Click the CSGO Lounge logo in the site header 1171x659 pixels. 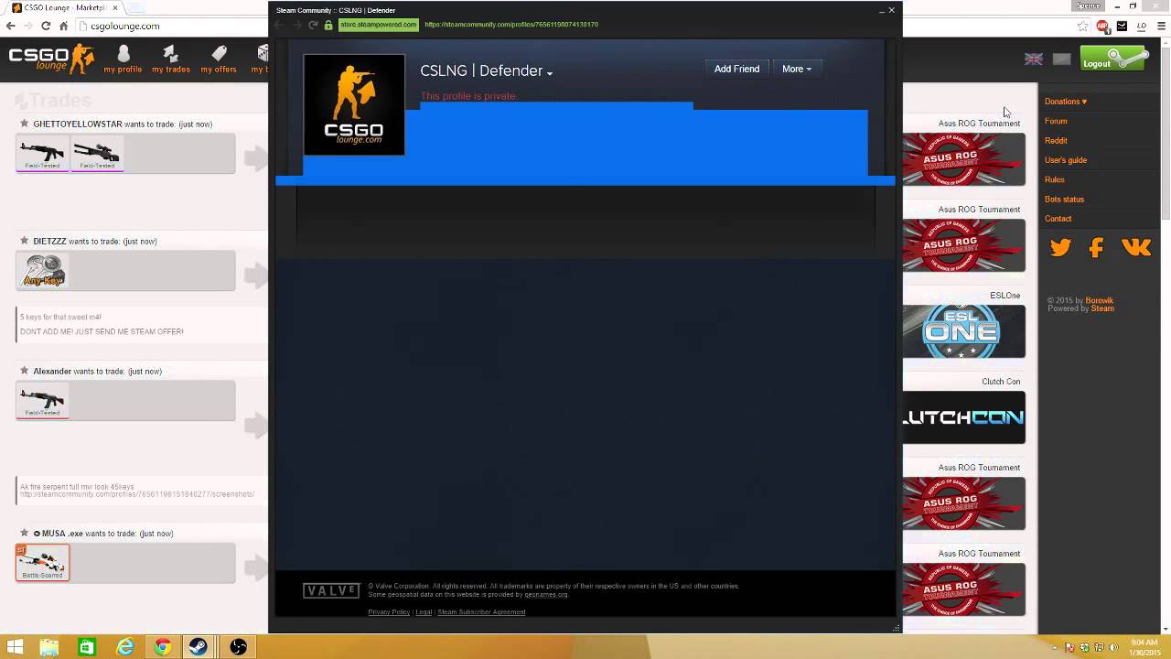[51, 59]
